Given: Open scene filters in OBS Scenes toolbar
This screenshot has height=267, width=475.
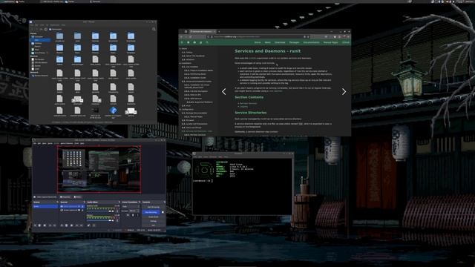Looking at the screenshot, I should 45,225.
